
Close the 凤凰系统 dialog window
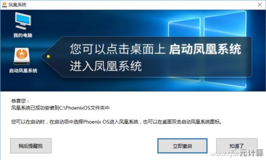click(x=260, y=5)
